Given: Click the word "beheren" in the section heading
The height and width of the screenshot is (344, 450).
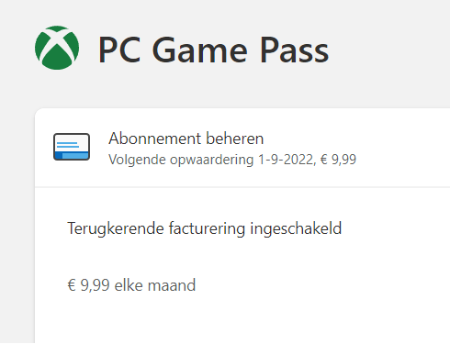Looking at the screenshot, I should (235, 139).
